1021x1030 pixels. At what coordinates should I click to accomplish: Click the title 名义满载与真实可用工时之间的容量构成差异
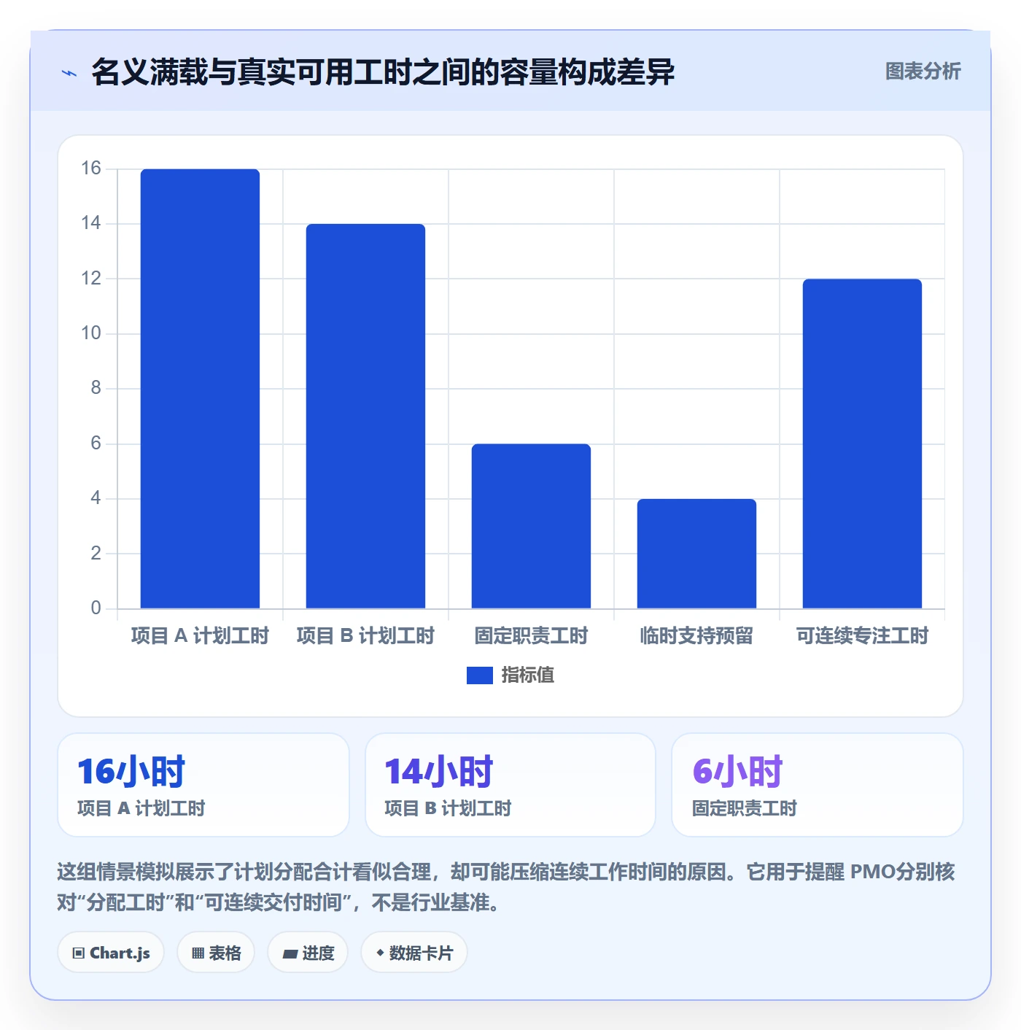[x=383, y=72]
